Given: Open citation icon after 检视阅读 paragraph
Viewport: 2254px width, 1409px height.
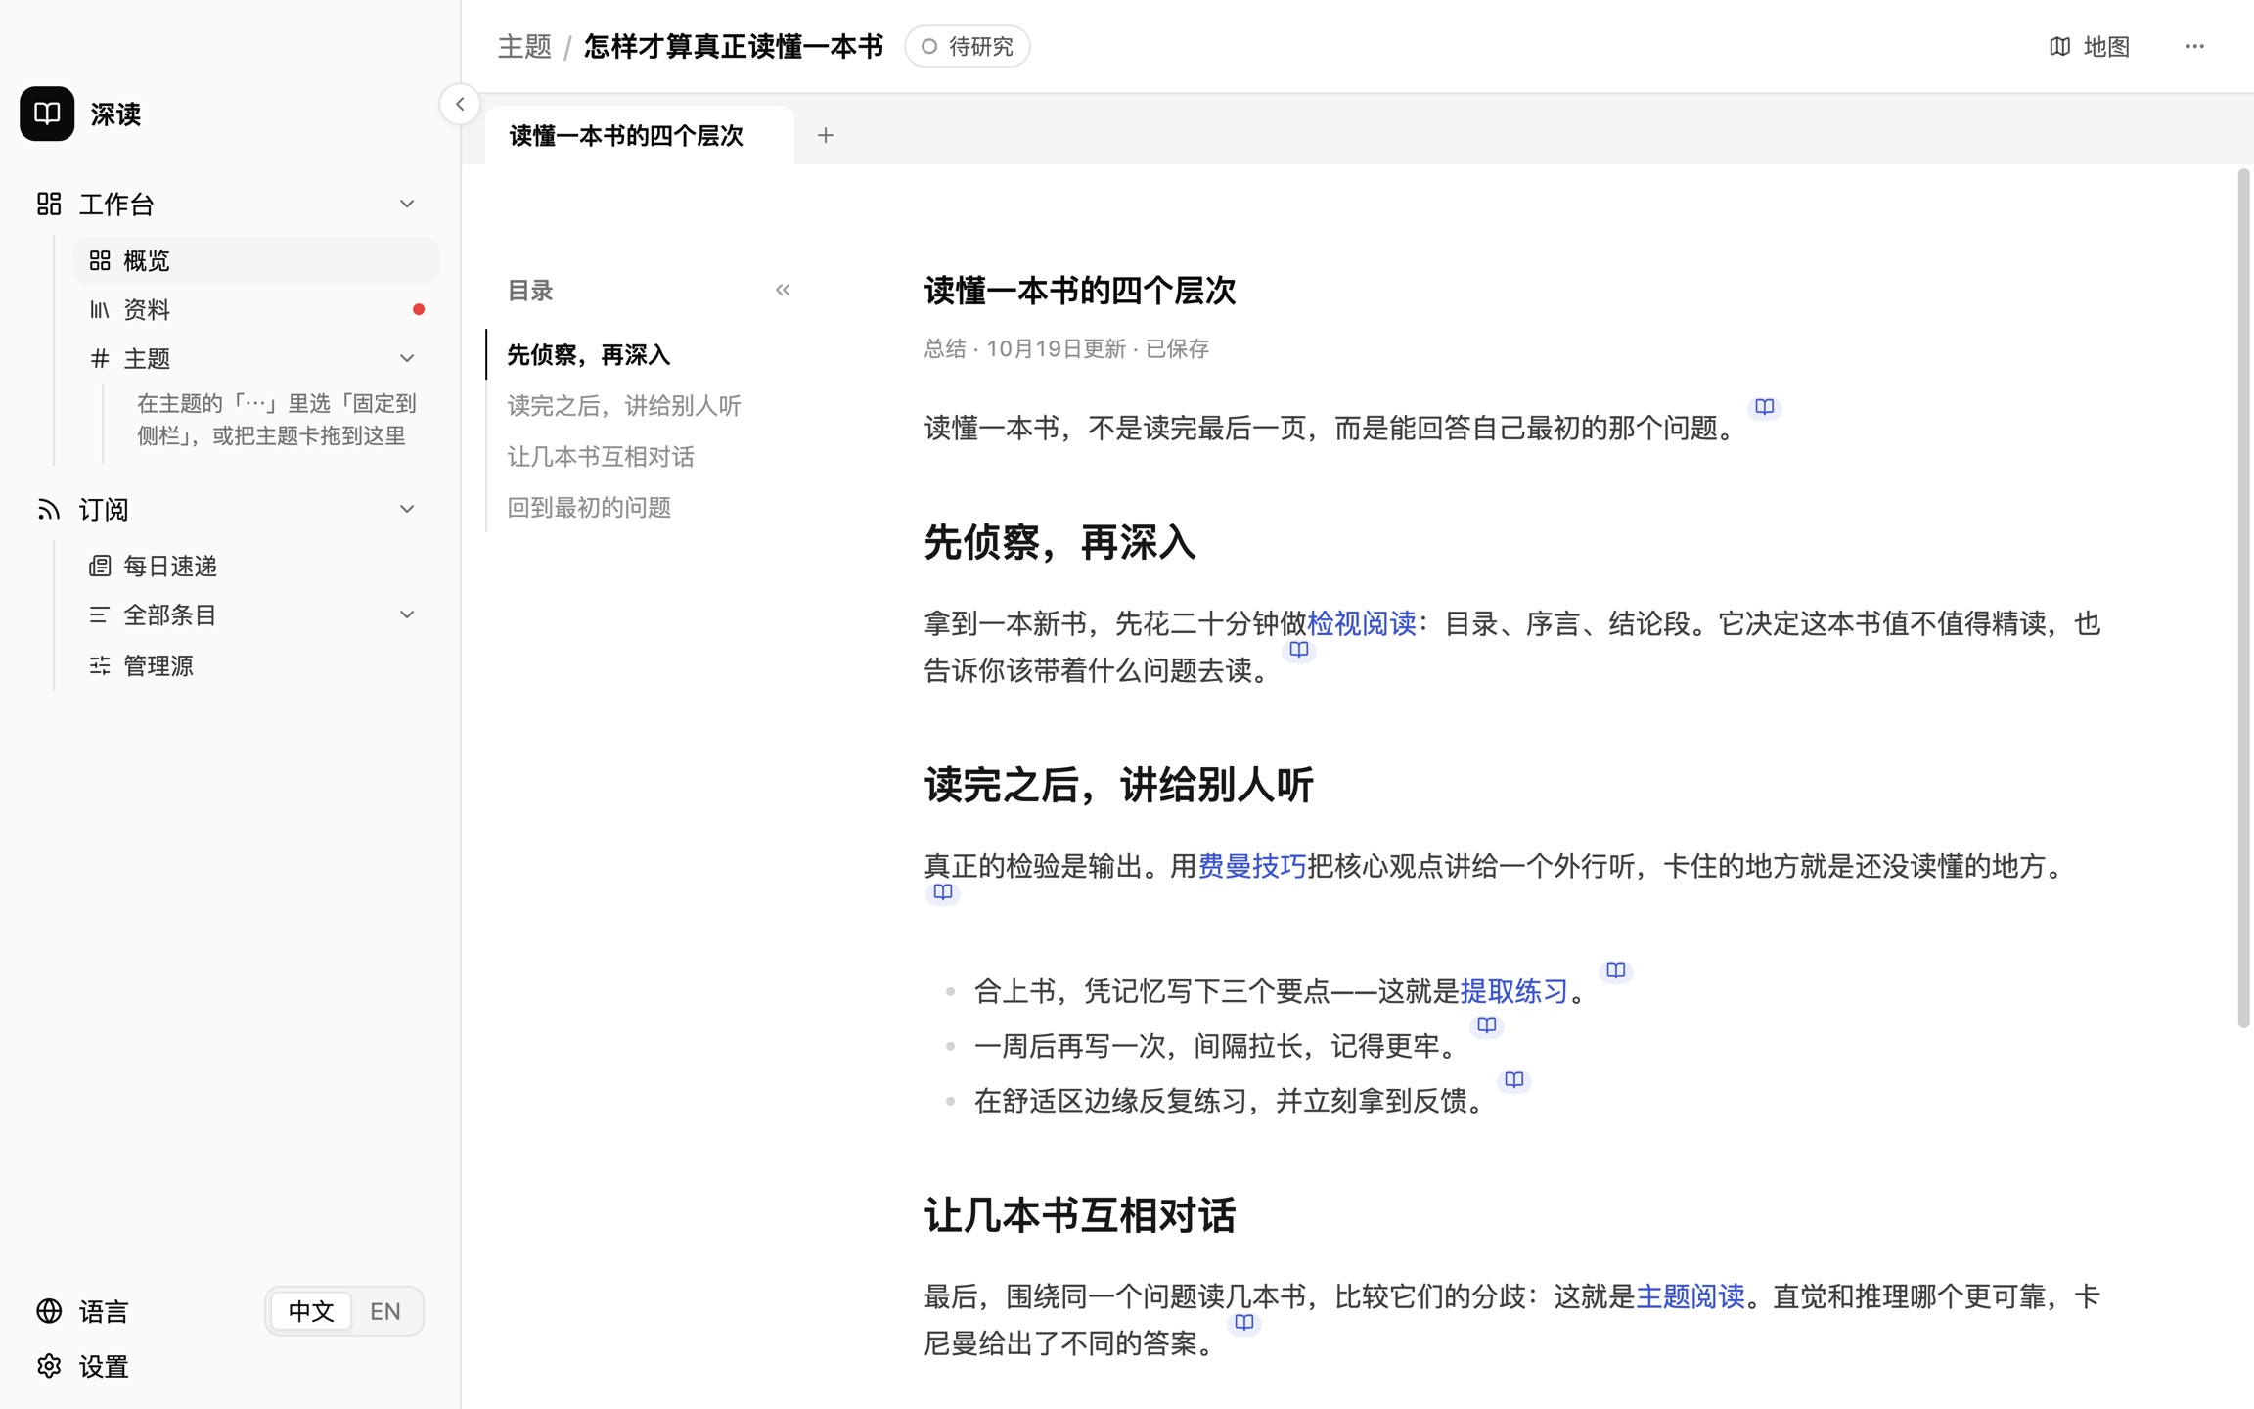Looking at the screenshot, I should coord(1298,650).
